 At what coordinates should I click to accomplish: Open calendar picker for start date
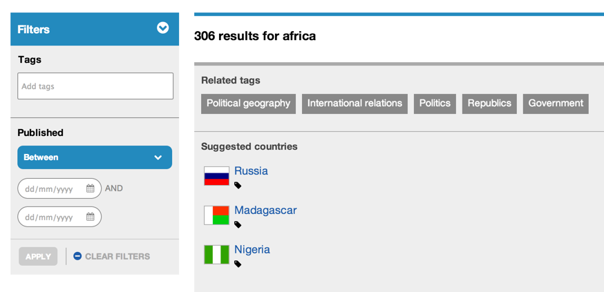(x=91, y=188)
